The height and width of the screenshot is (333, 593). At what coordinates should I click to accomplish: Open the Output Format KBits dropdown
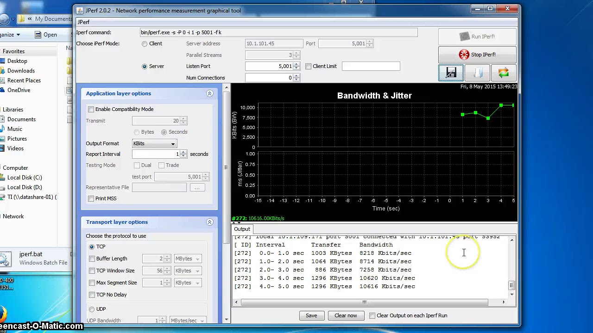coord(154,143)
